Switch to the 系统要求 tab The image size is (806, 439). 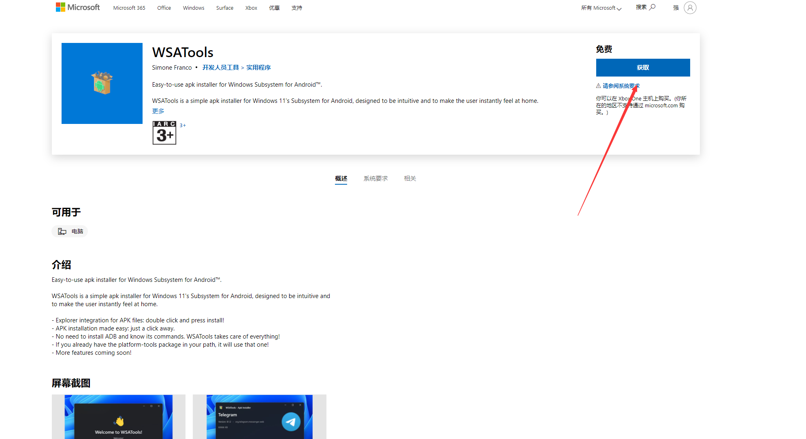pyautogui.click(x=375, y=179)
